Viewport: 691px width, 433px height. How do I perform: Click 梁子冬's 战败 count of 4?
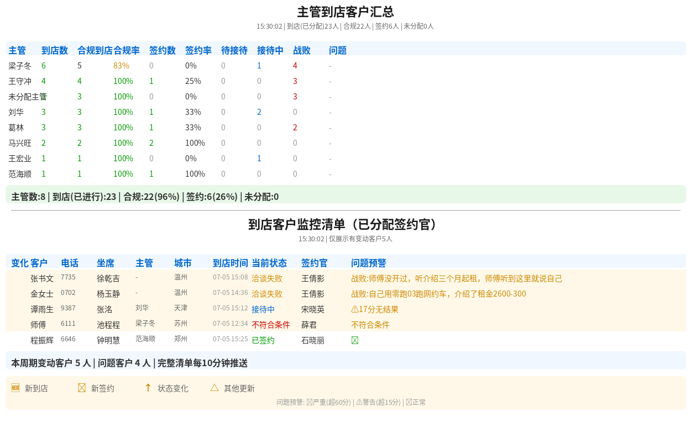(295, 66)
